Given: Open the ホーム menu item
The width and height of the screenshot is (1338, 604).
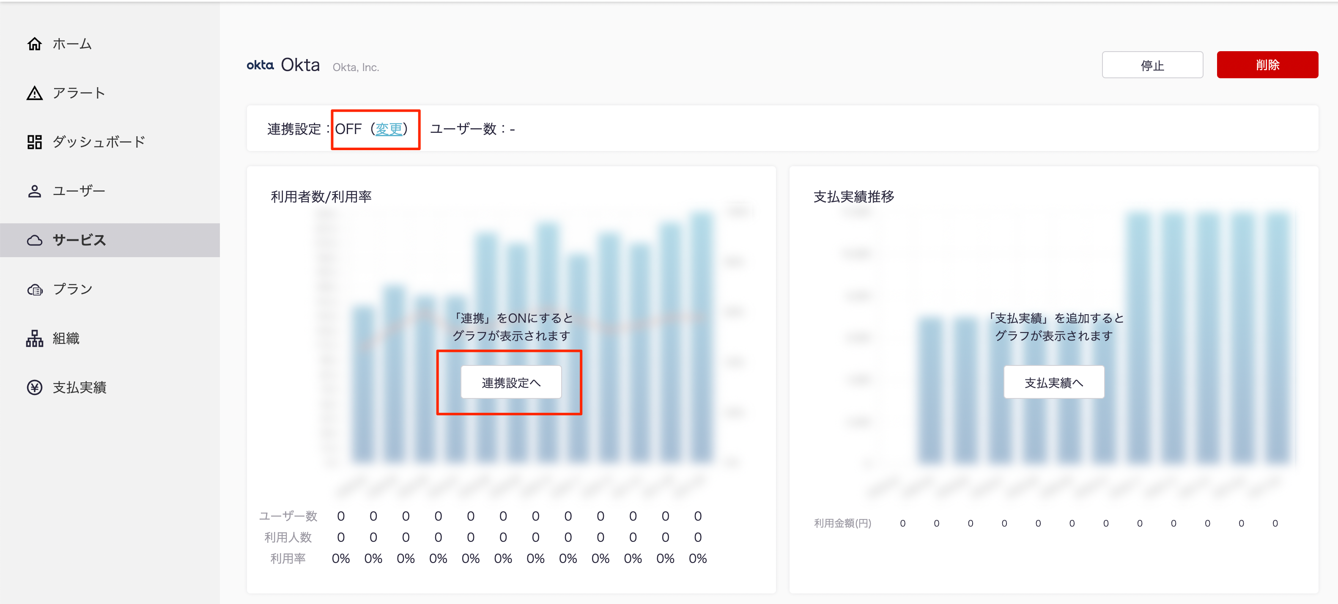Looking at the screenshot, I should (x=72, y=44).
